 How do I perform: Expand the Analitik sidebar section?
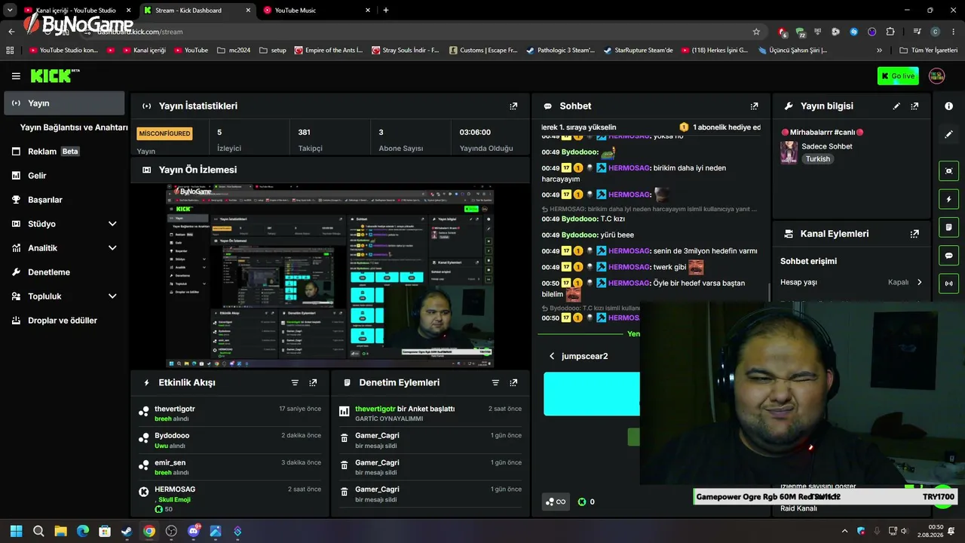click(112, 248)
